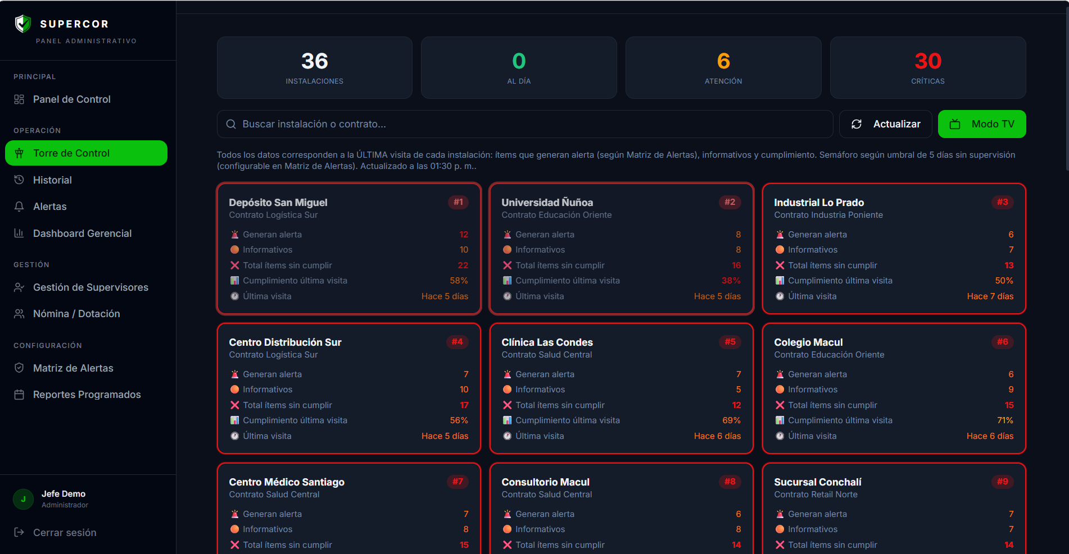Click the Torre de Control tower icon
The height and width of the screenshot is (554, 1069).
click(19, 153)
